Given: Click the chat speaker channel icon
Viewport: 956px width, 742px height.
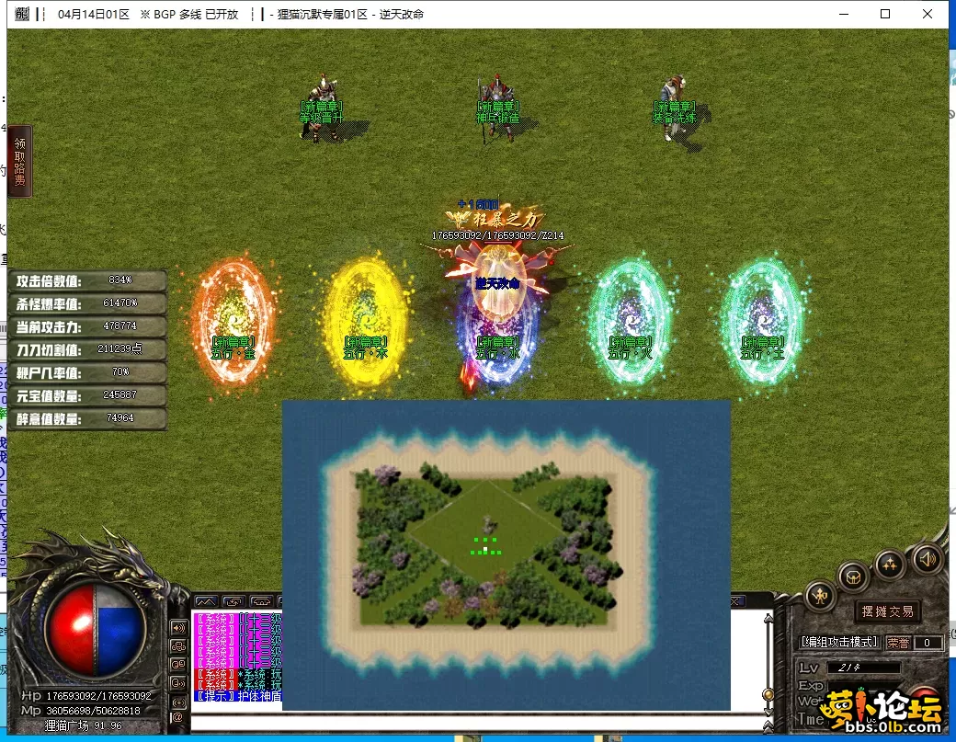Looking at the screenshot, I should coord(178,627).
